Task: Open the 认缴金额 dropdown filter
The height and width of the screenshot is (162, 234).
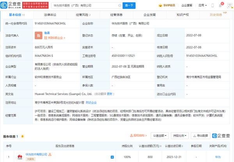Action: point(160,136)
